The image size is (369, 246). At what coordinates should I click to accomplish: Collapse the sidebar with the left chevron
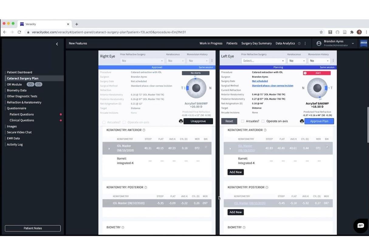coord(57,44)
